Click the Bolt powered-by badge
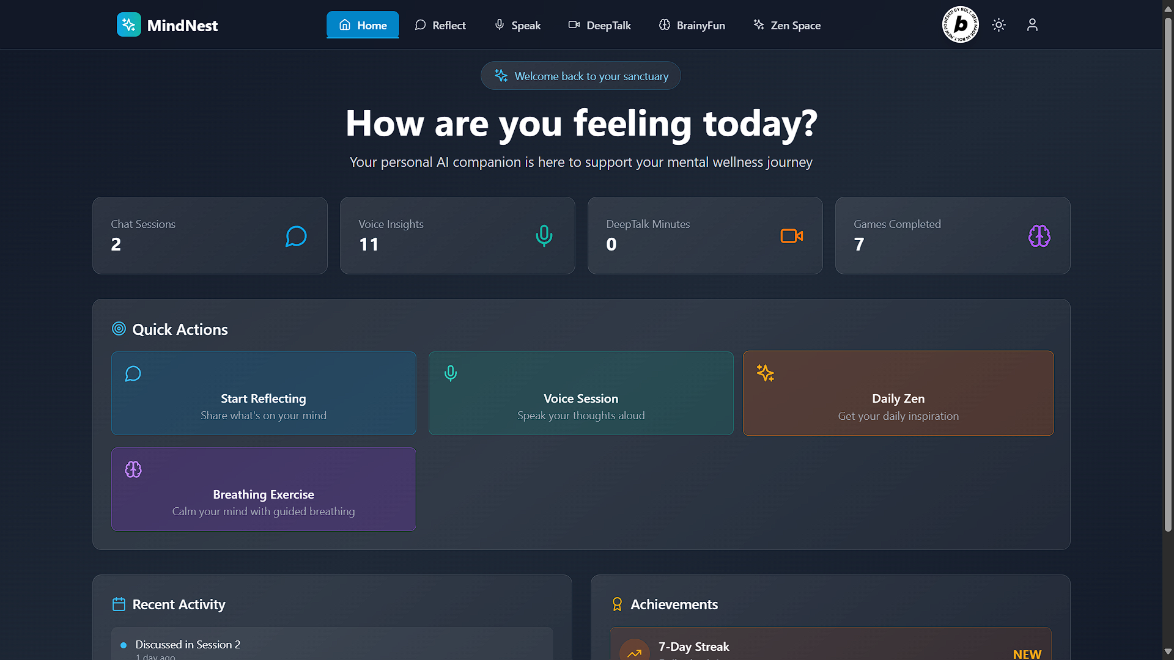Screen dimensions: 1174x660 coord(960,25)
